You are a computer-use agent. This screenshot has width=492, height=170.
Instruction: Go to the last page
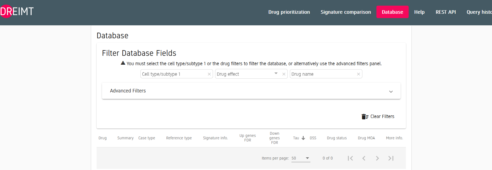pyautogui.click(x=391, y=158)
